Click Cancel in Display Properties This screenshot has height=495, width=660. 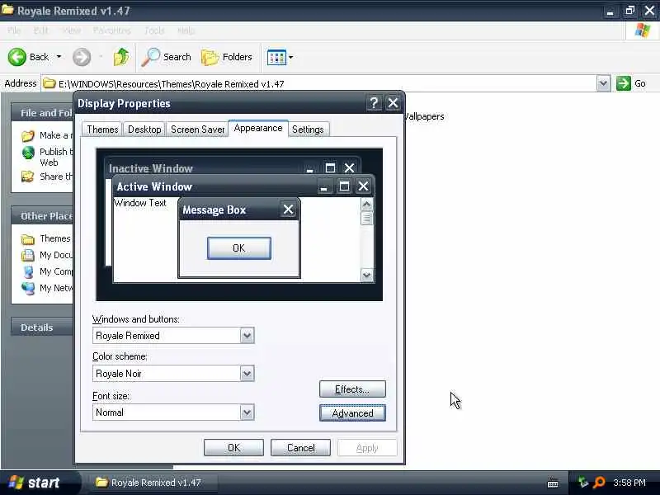pyautogui.click(x=300, y=447)
